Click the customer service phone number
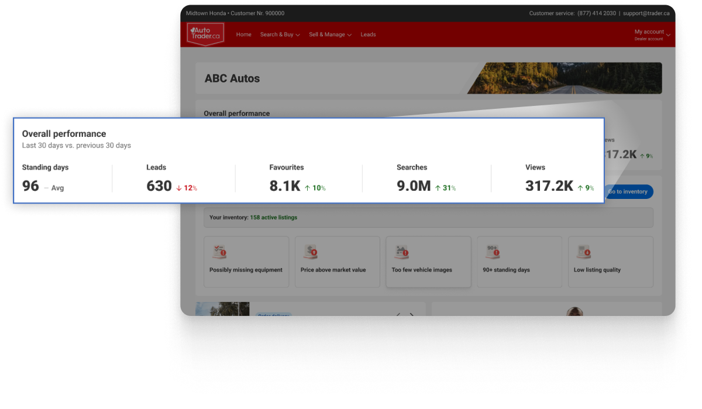This screenshot has height=409, width=702. [x=596, y=13]
